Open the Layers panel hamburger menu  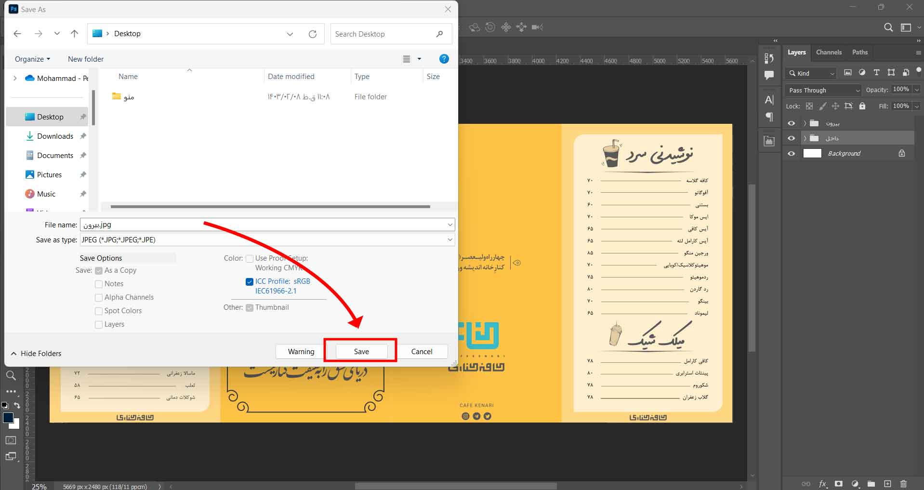(x=918, y=53)
